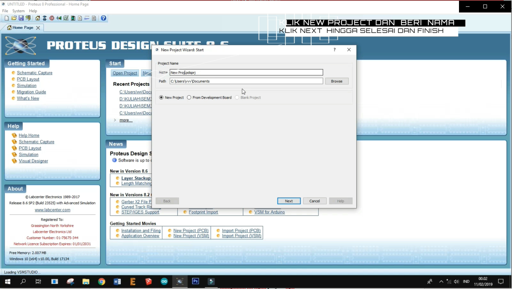Click the wizard's Help button

point(340,201)
